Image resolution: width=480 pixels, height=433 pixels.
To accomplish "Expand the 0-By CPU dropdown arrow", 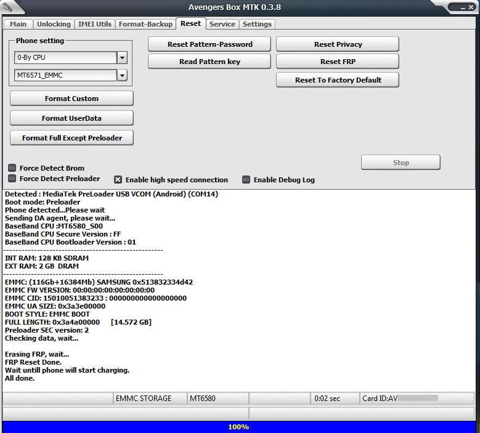I will point(122,57).
